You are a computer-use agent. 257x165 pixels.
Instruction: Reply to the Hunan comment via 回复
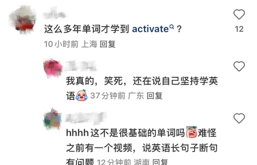(160, 162)
